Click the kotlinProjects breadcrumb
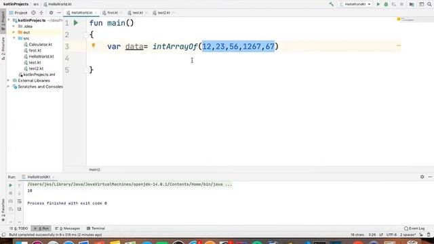The height and width of the screenshot is (244, 434). 16,4
